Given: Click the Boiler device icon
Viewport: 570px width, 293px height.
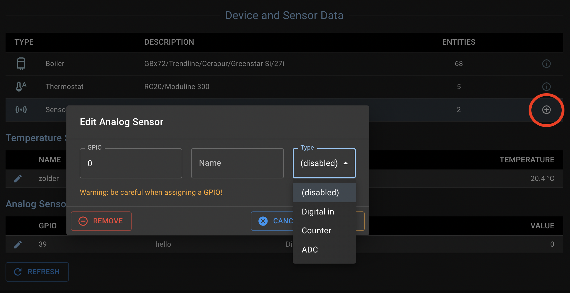Looking at the screenshot, I should point(21,64).
